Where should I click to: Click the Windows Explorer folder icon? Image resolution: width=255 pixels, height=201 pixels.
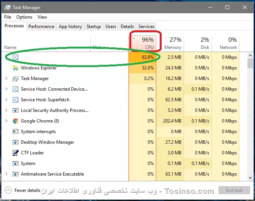coord(16,68)
